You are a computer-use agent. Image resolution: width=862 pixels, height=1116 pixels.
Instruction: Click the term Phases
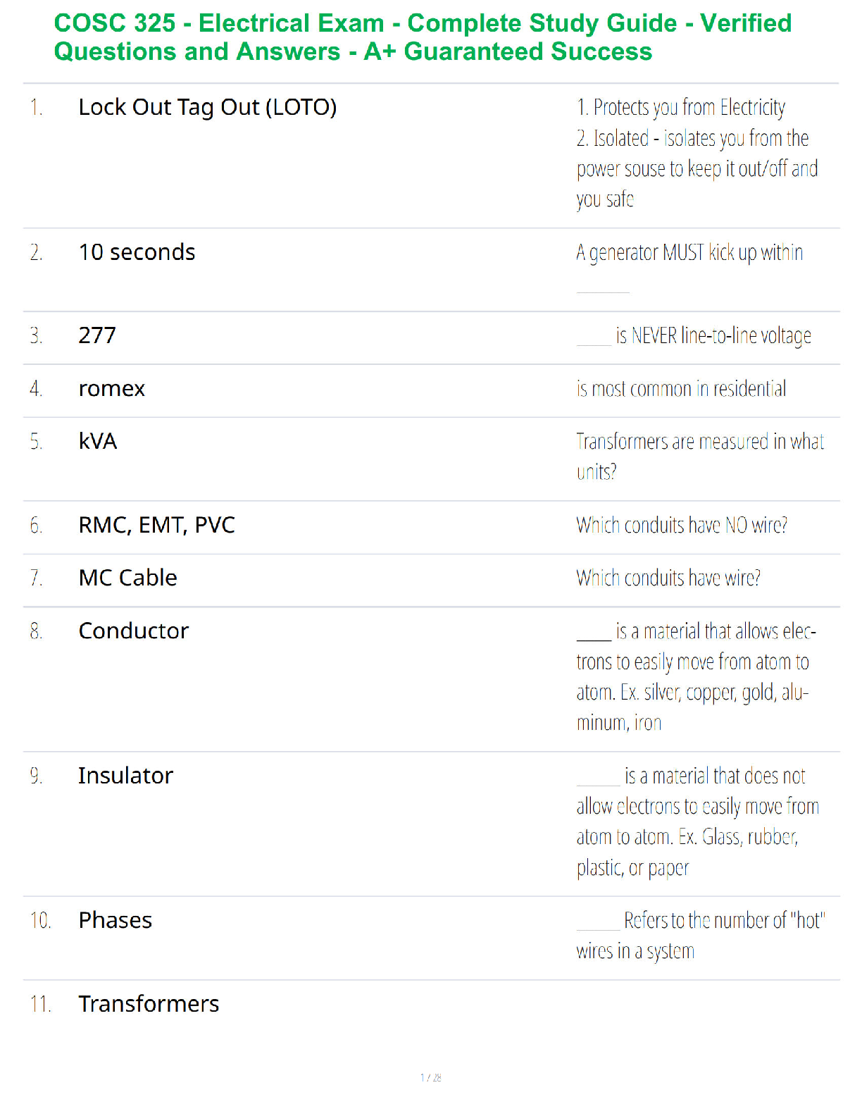[115, 920]
